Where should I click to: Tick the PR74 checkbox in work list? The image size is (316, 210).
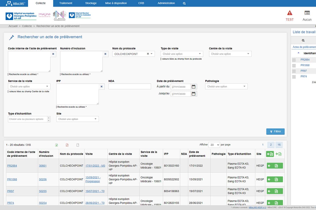click(x=294, y=77)
